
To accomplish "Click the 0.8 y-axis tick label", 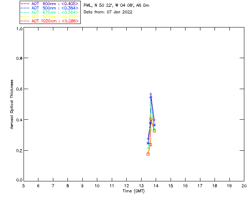I will point(19,58).
